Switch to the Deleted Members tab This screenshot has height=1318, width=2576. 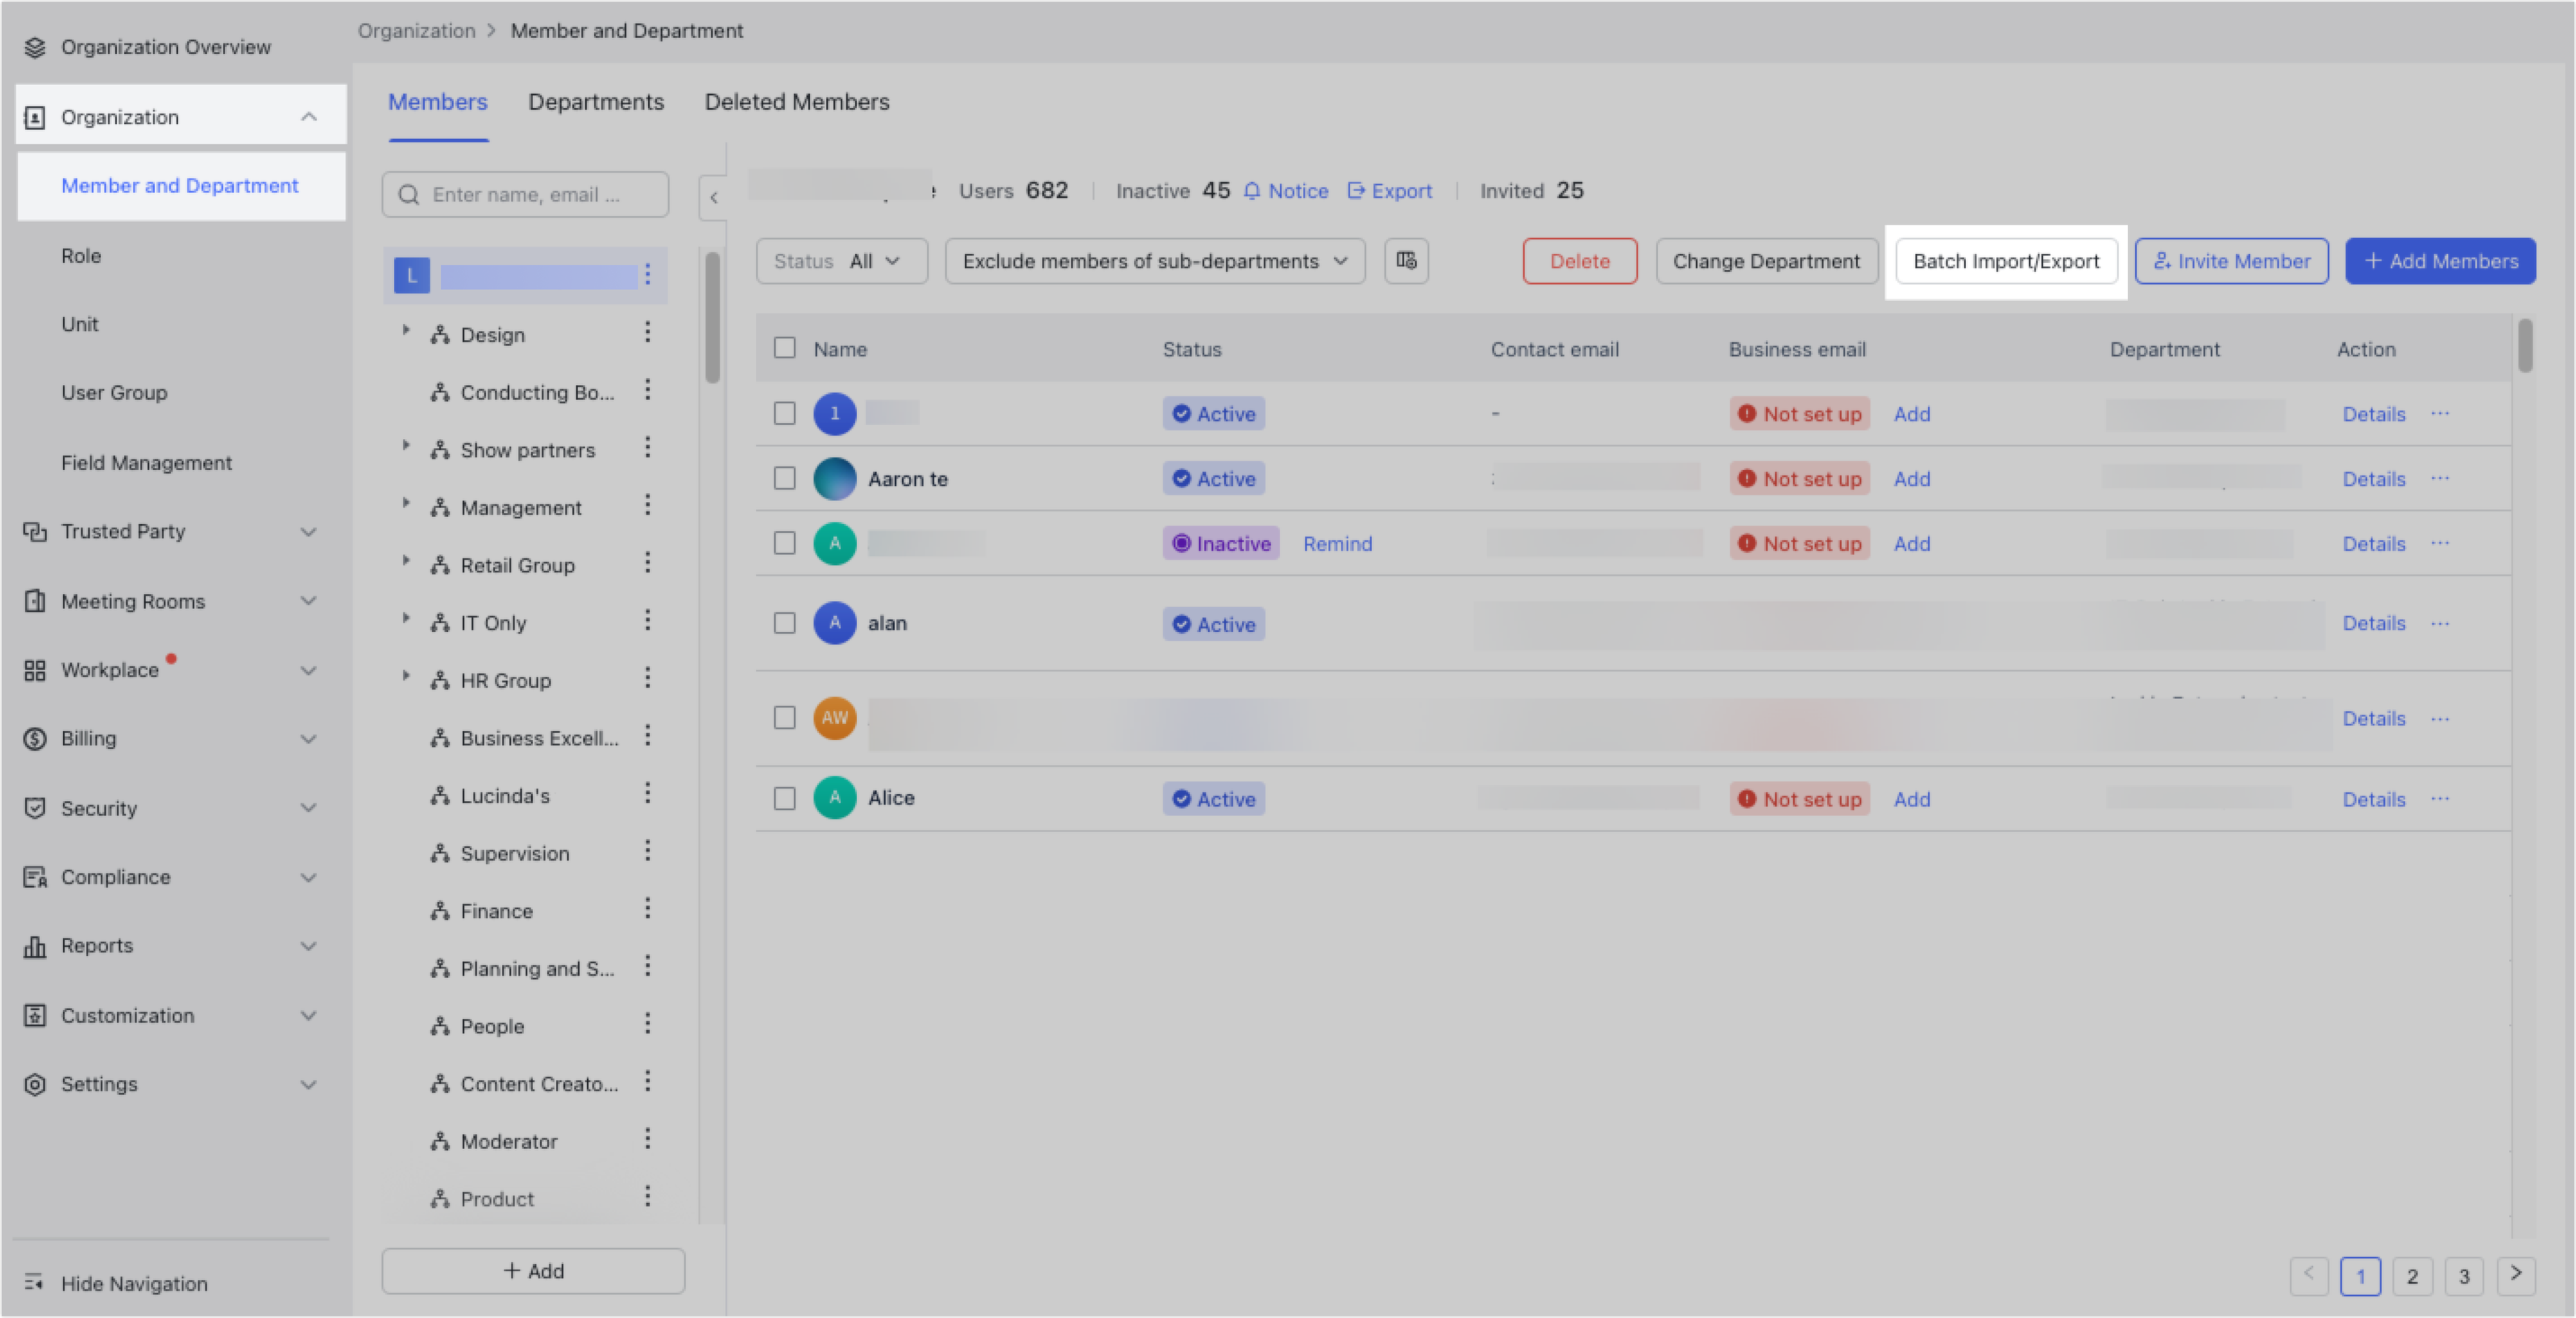797,101
